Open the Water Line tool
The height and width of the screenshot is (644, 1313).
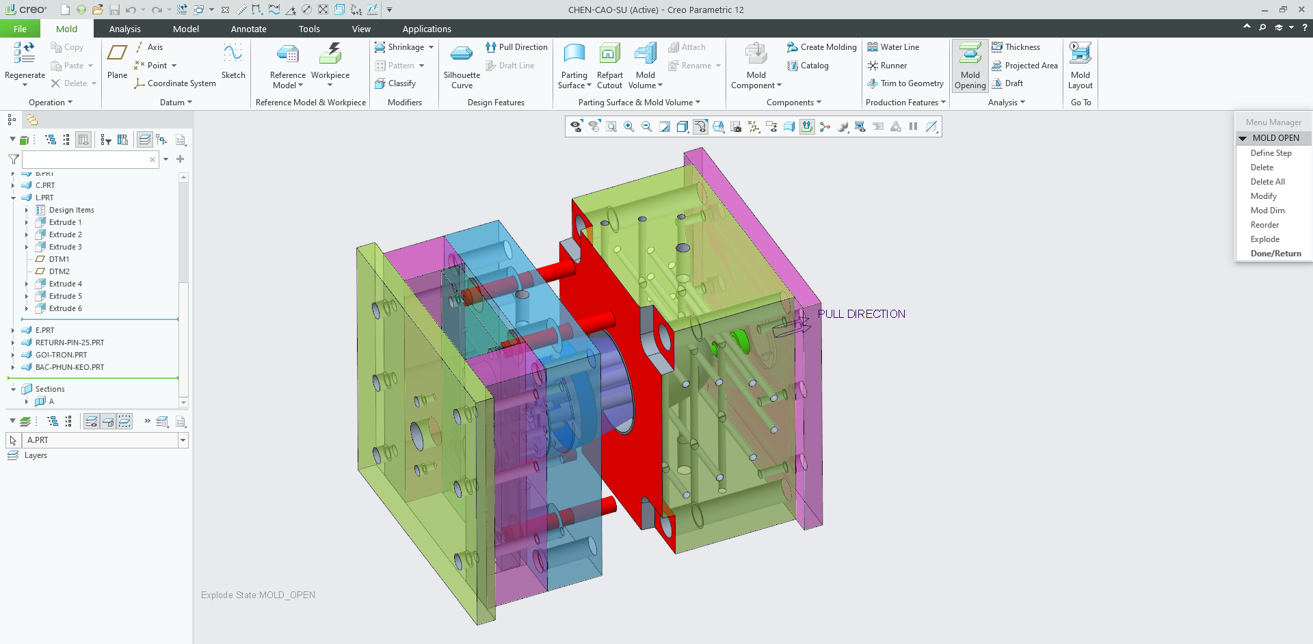(x=893, y=47)
